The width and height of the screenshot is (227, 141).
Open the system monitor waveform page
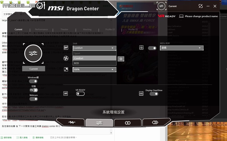[72, 123]
